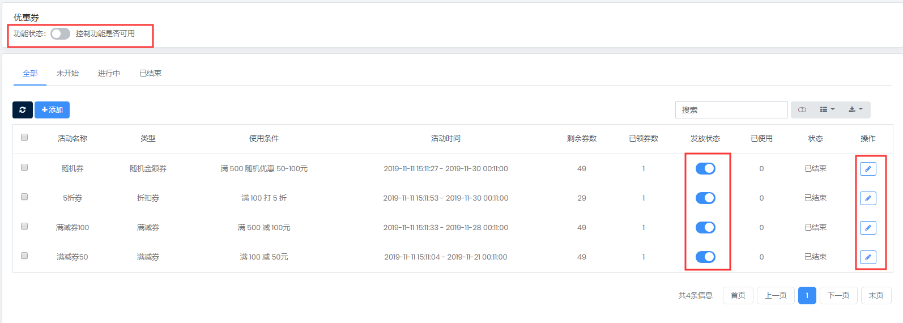Viewport: 903px width, 323px height.
Task: Toggle card view icon next to search
Action: tap(802, 110)
